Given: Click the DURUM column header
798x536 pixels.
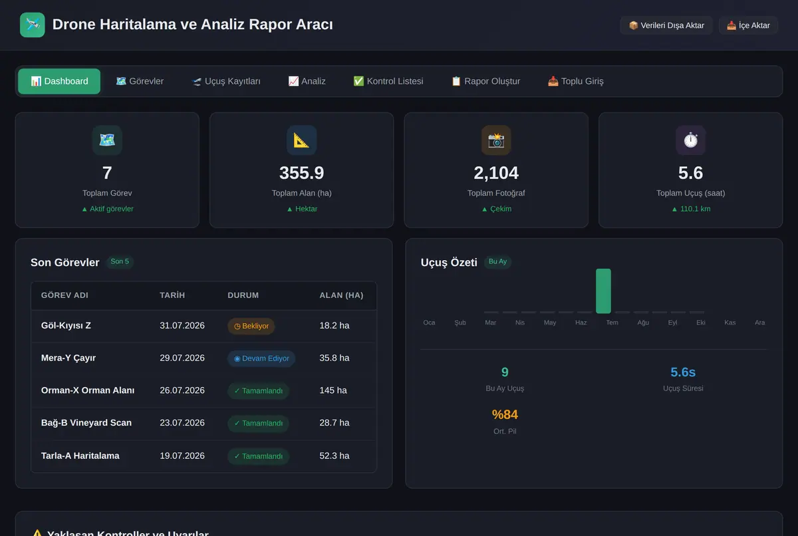Looking at the screenshot, I should pyautogui.click(x=243, y=295).
